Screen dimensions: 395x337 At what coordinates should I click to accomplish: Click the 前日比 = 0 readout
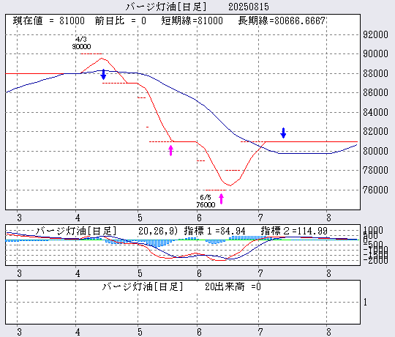[121, 21]
